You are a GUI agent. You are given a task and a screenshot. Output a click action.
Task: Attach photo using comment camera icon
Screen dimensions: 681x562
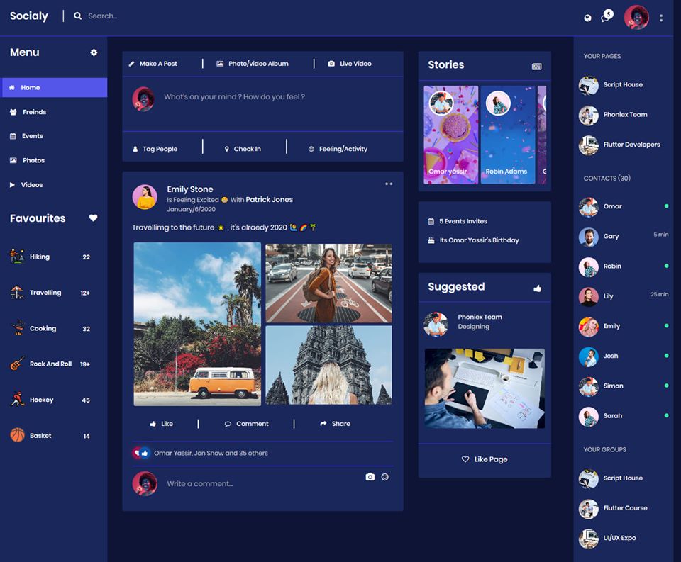(x=370, y=477)
